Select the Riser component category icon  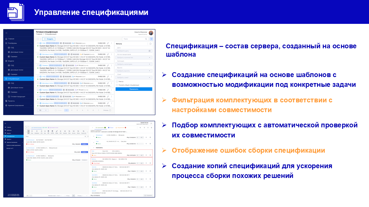point(69,132)
